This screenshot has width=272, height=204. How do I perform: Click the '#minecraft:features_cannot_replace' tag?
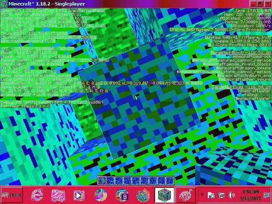[232, 60]
